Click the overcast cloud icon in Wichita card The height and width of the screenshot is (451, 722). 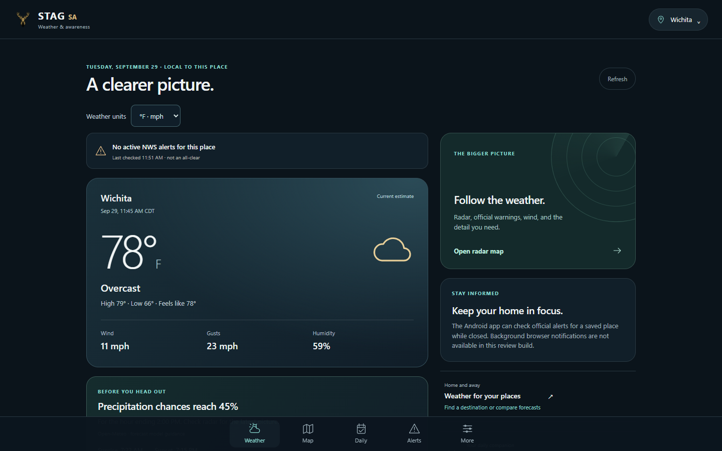pos(392,250)
